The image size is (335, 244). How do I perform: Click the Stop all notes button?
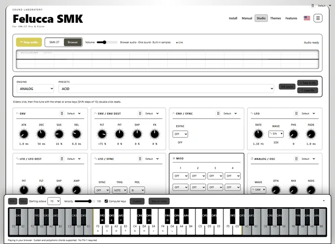[x=159, y=201]
